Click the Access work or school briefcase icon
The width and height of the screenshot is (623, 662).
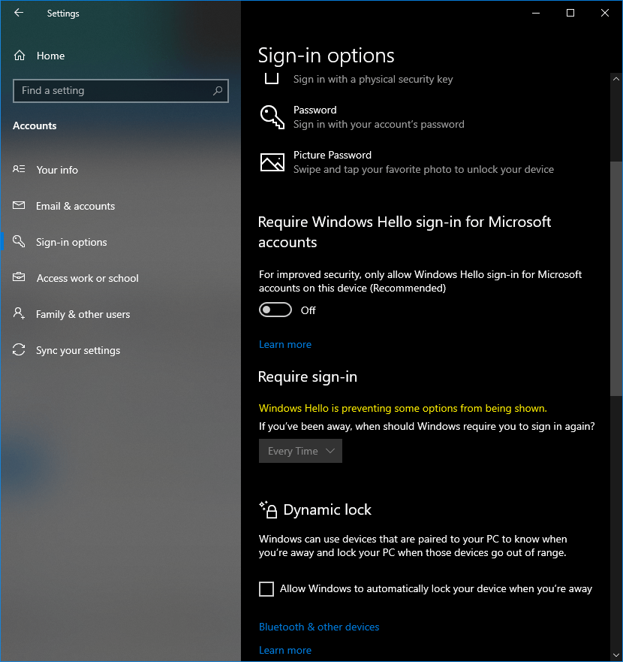pyautogui.click(x=19, y=277)
